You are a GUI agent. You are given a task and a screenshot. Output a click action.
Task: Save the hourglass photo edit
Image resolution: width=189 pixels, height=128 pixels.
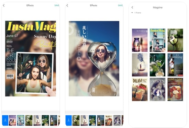pyautogui.click(x=120, y=5)
